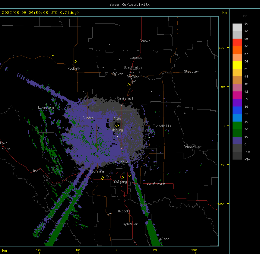Select the radar site diamond between Olds and Didsbury
Screen dimensions: 260x254
point(117,126)
